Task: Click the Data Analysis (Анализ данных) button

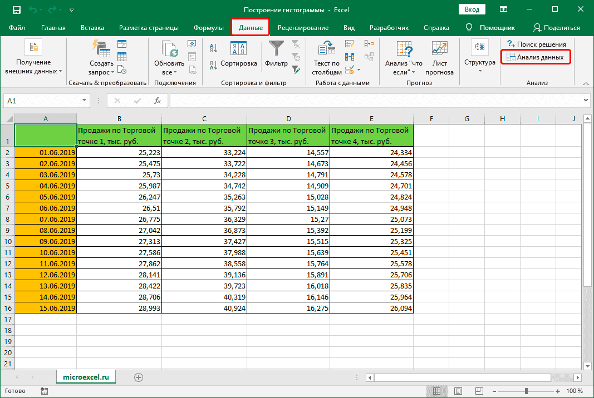Action: tap(536, 57)
